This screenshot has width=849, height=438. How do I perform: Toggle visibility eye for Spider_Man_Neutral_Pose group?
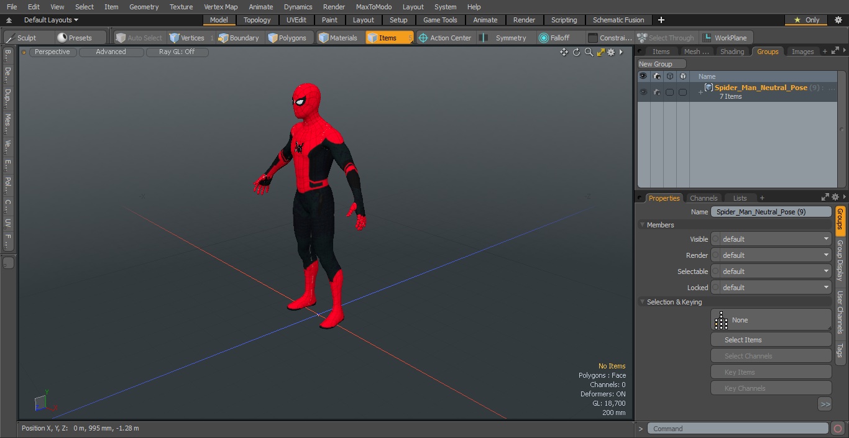pyautogui.click(x=643, y=92)
